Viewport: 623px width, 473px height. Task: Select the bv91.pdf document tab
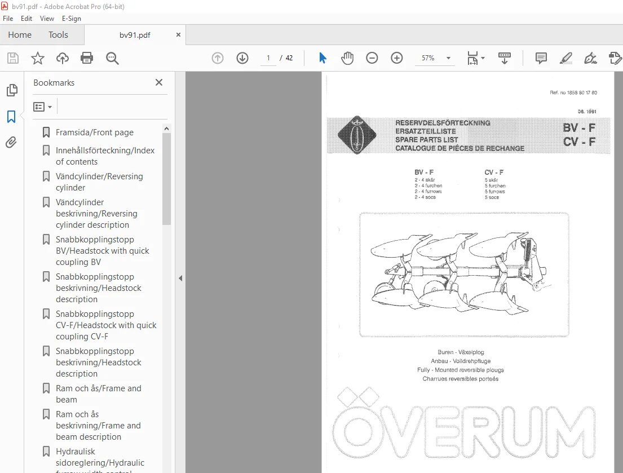coord(135,35)
